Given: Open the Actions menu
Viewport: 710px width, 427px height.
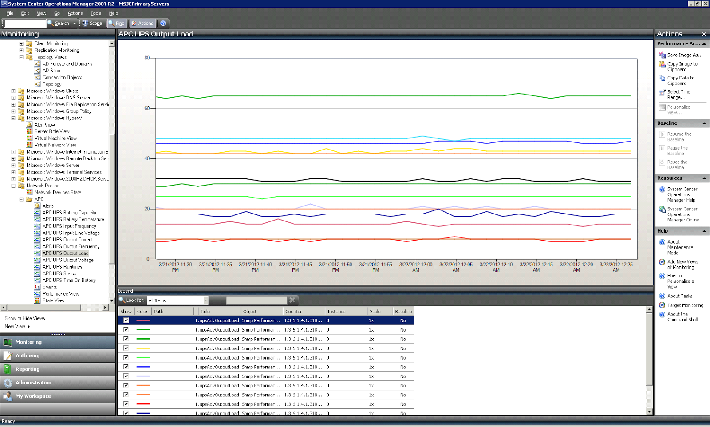Looking at the screenshot, I should tap(75, 13).
